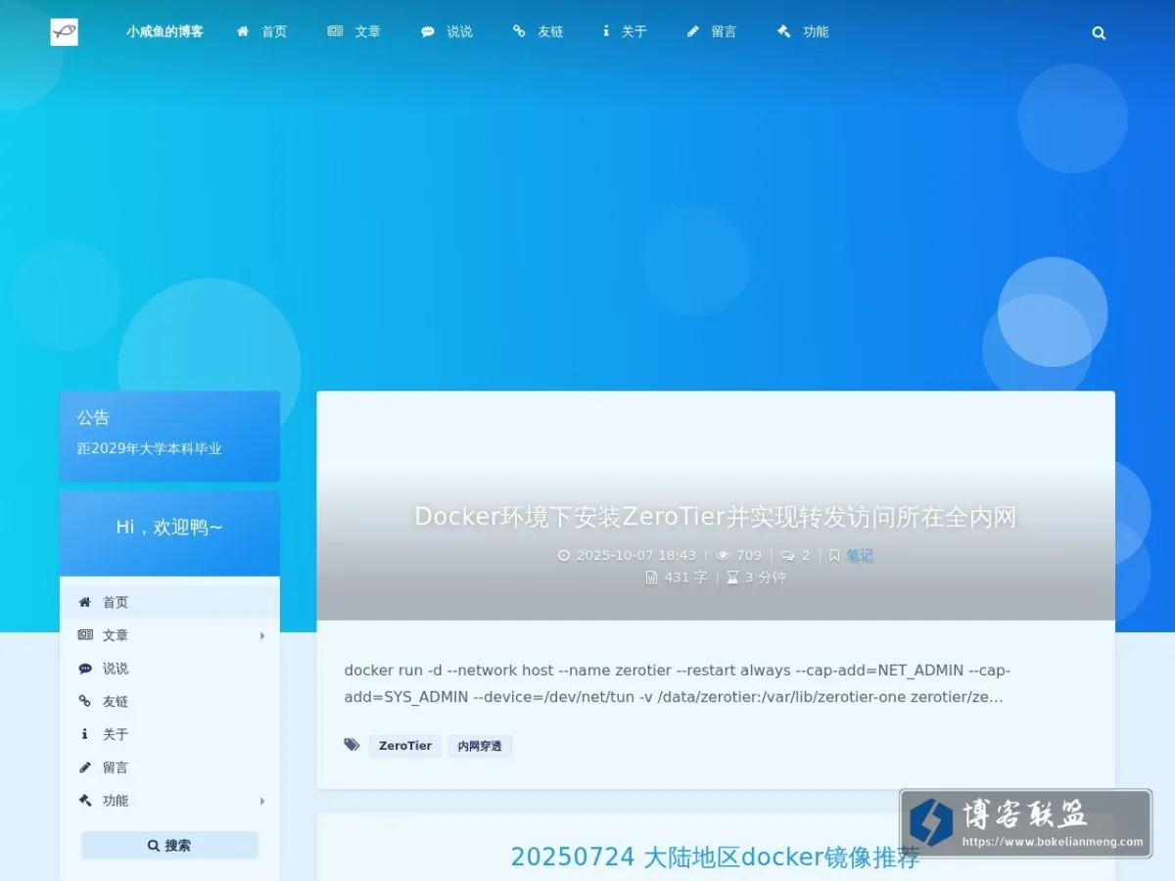Viewport: 1175px width, 881px height.
Task: Click the eye views icon showing 709
Action: coord(723,555)
